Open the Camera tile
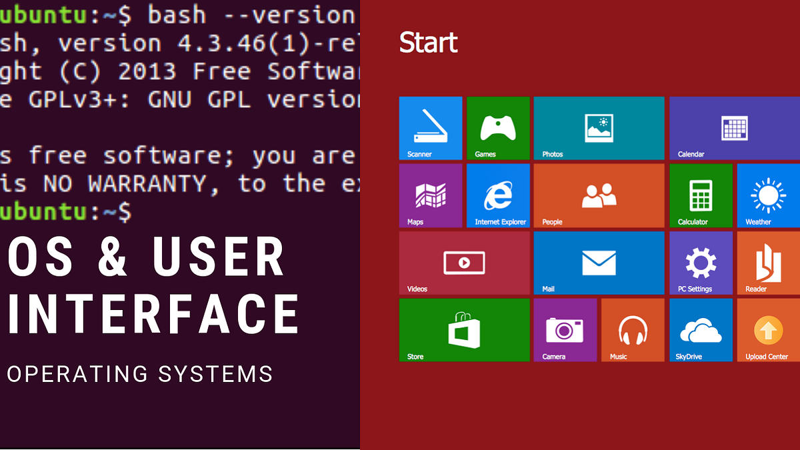 [x=565, y=330]
